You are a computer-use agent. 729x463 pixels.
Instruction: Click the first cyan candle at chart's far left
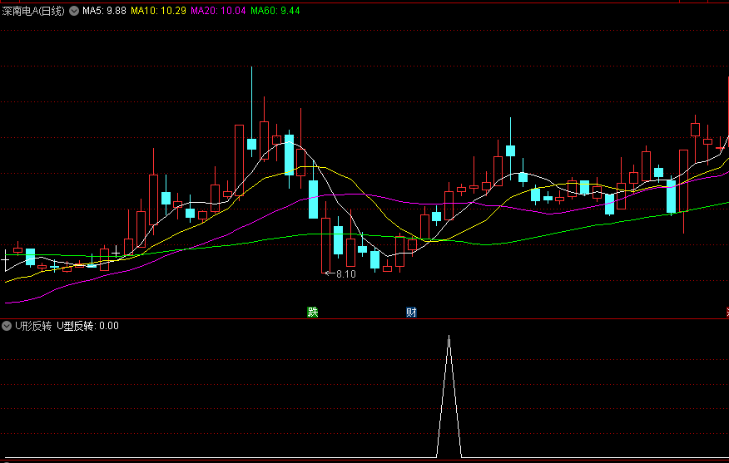[x=31, y=256]
